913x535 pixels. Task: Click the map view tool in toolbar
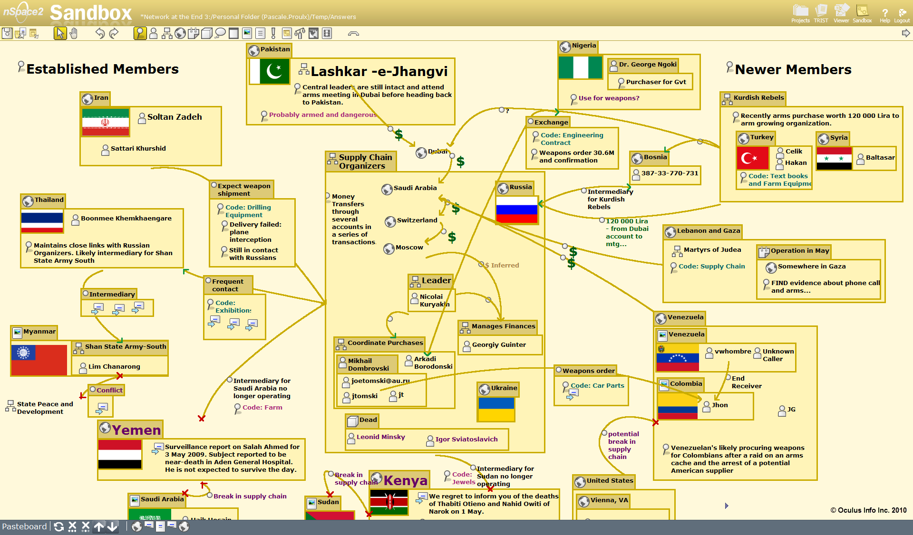(x=313, y=33)
